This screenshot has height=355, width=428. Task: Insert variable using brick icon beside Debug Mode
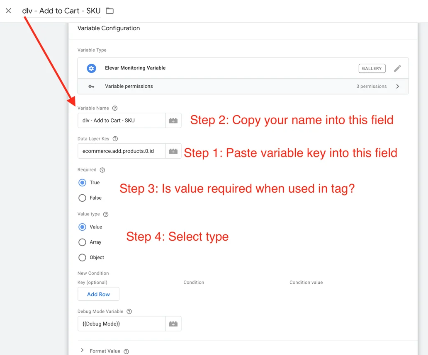[x=173, y=324]
